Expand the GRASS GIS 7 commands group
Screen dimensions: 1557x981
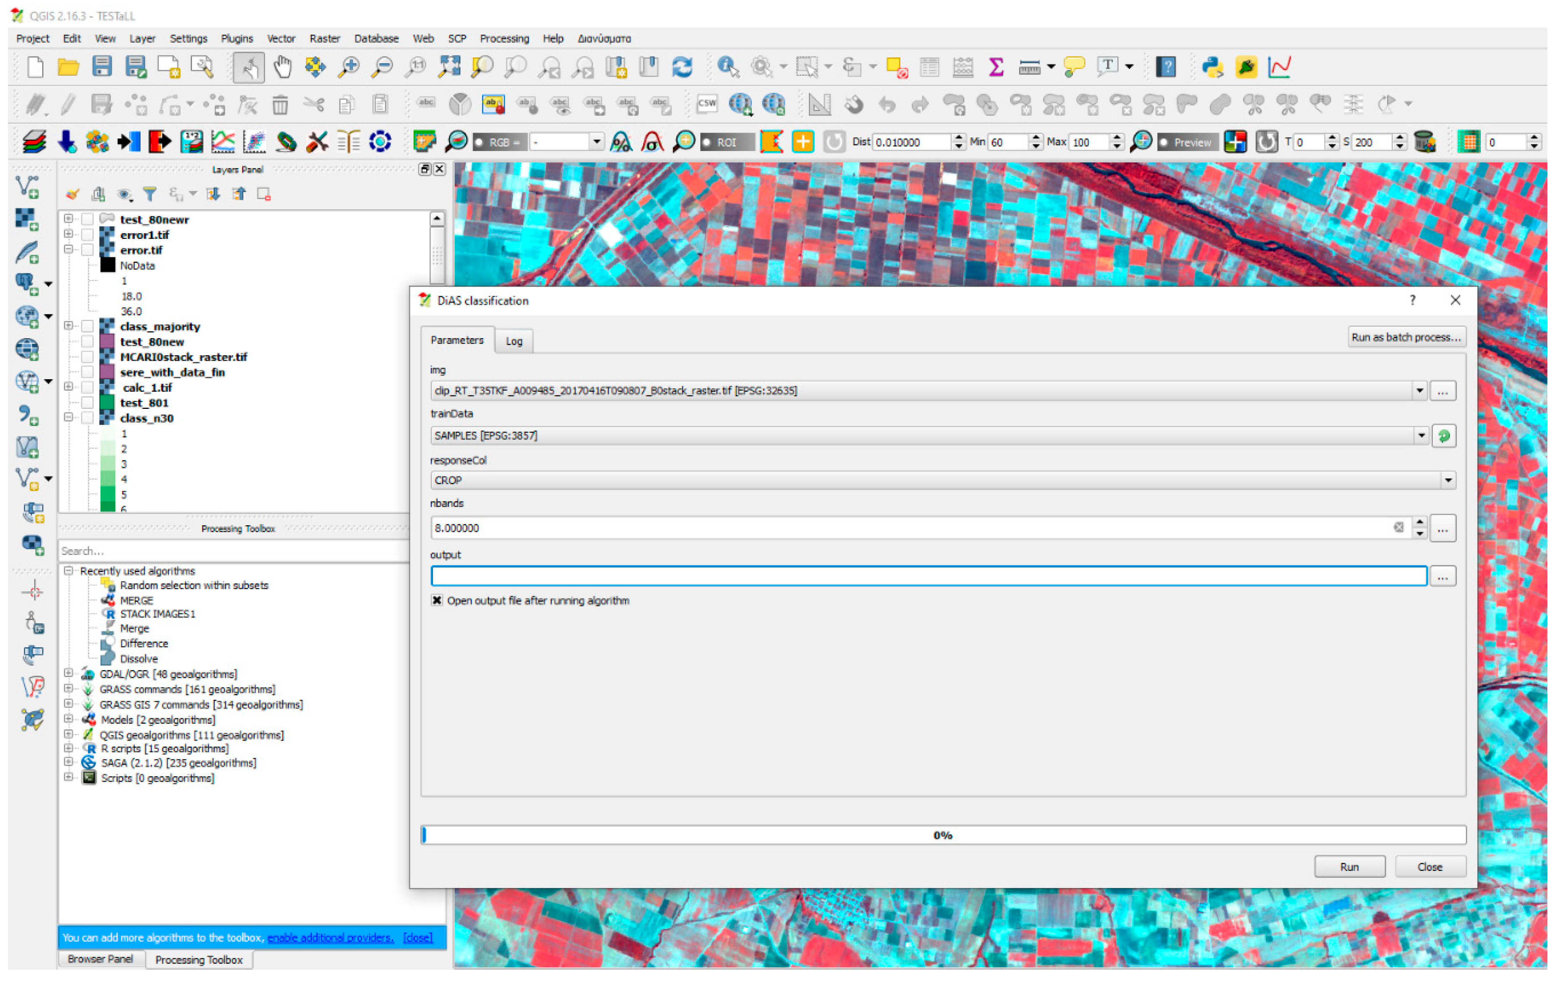click(x=68, y=704)
